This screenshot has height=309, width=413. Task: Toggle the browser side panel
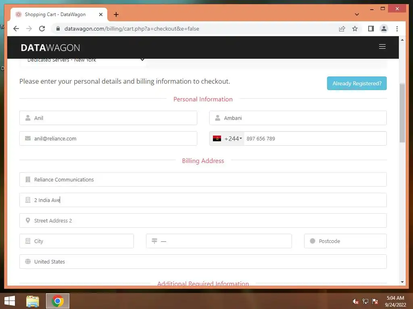[x=371, y=29]
